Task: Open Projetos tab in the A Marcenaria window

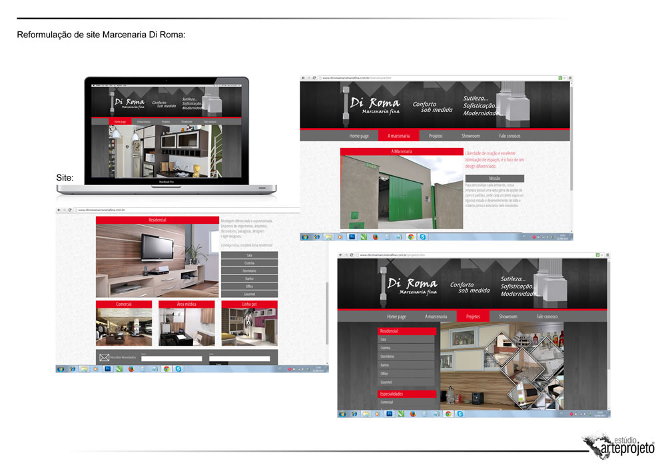Action: 436,136
